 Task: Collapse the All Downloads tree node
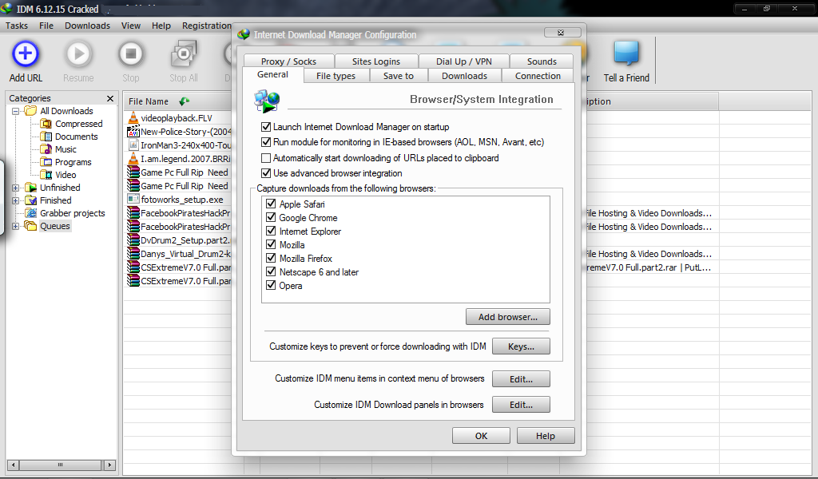pos(16,112)
